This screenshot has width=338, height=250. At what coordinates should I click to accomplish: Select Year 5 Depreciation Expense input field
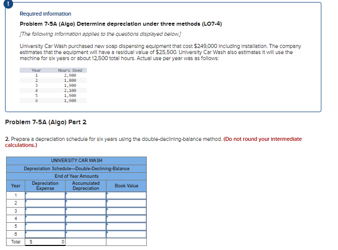(x=45, y=226)
